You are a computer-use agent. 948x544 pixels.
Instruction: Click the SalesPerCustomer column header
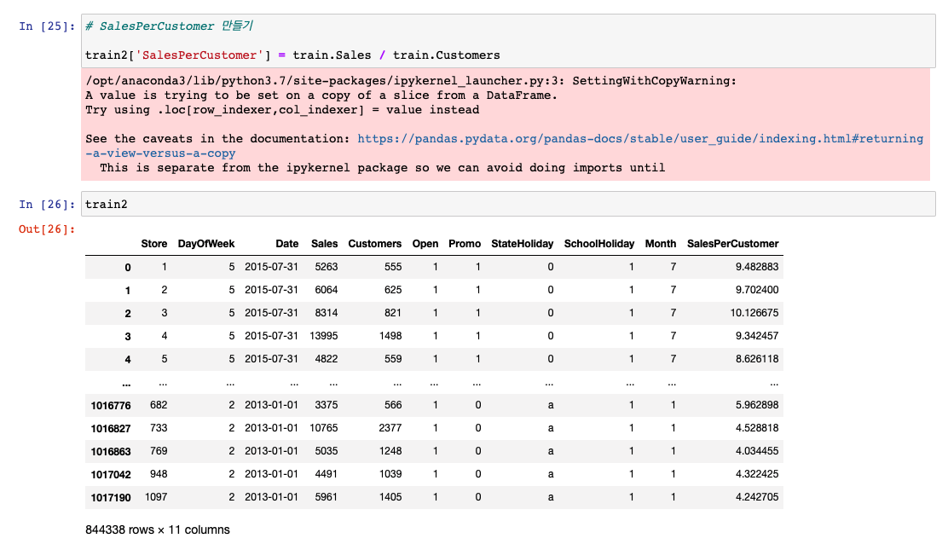click(x=733, y=244)
